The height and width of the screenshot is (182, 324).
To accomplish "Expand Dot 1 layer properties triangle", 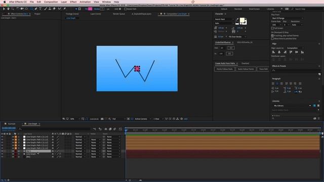I will pyautogui.click(x=13, y=151).
